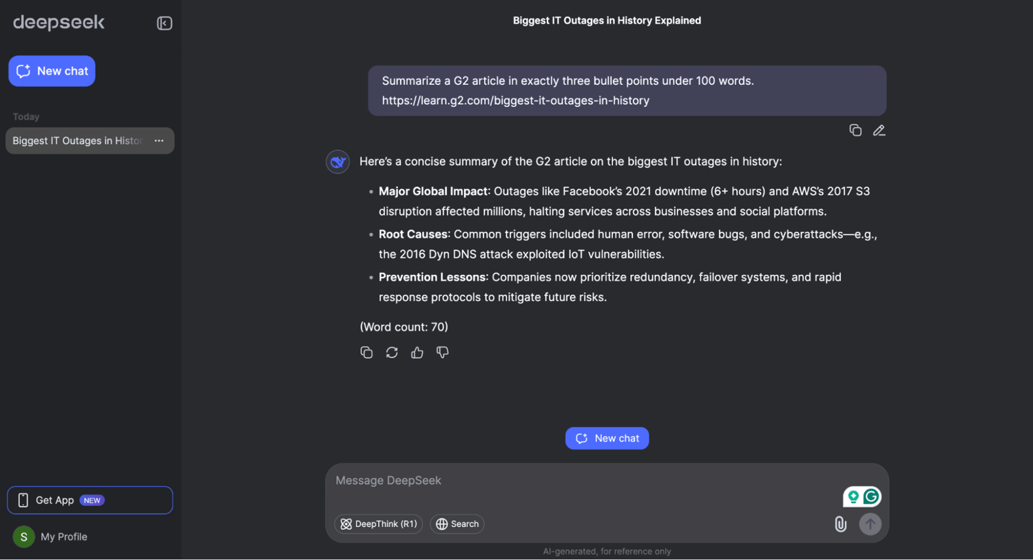This screenshot has height=560, width=1033.
Task: Collapse the sidebar panel icon
Action: pos(164,23)
